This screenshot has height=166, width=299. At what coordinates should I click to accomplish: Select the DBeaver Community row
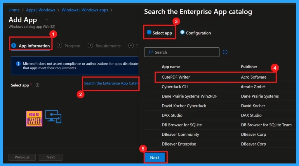click(220, 135)
